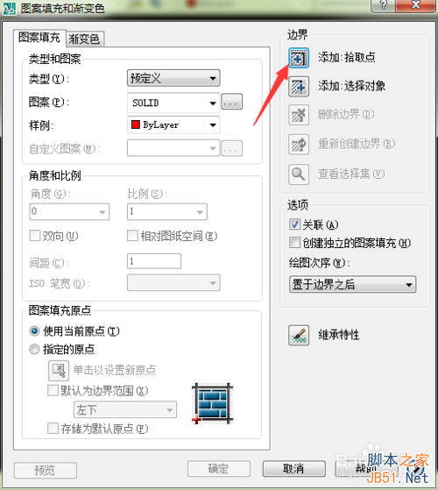The height and width of the screenshot is (490, 438).
Task: Toggle the Associative (关联) checkbox
Action: point(294,224)
